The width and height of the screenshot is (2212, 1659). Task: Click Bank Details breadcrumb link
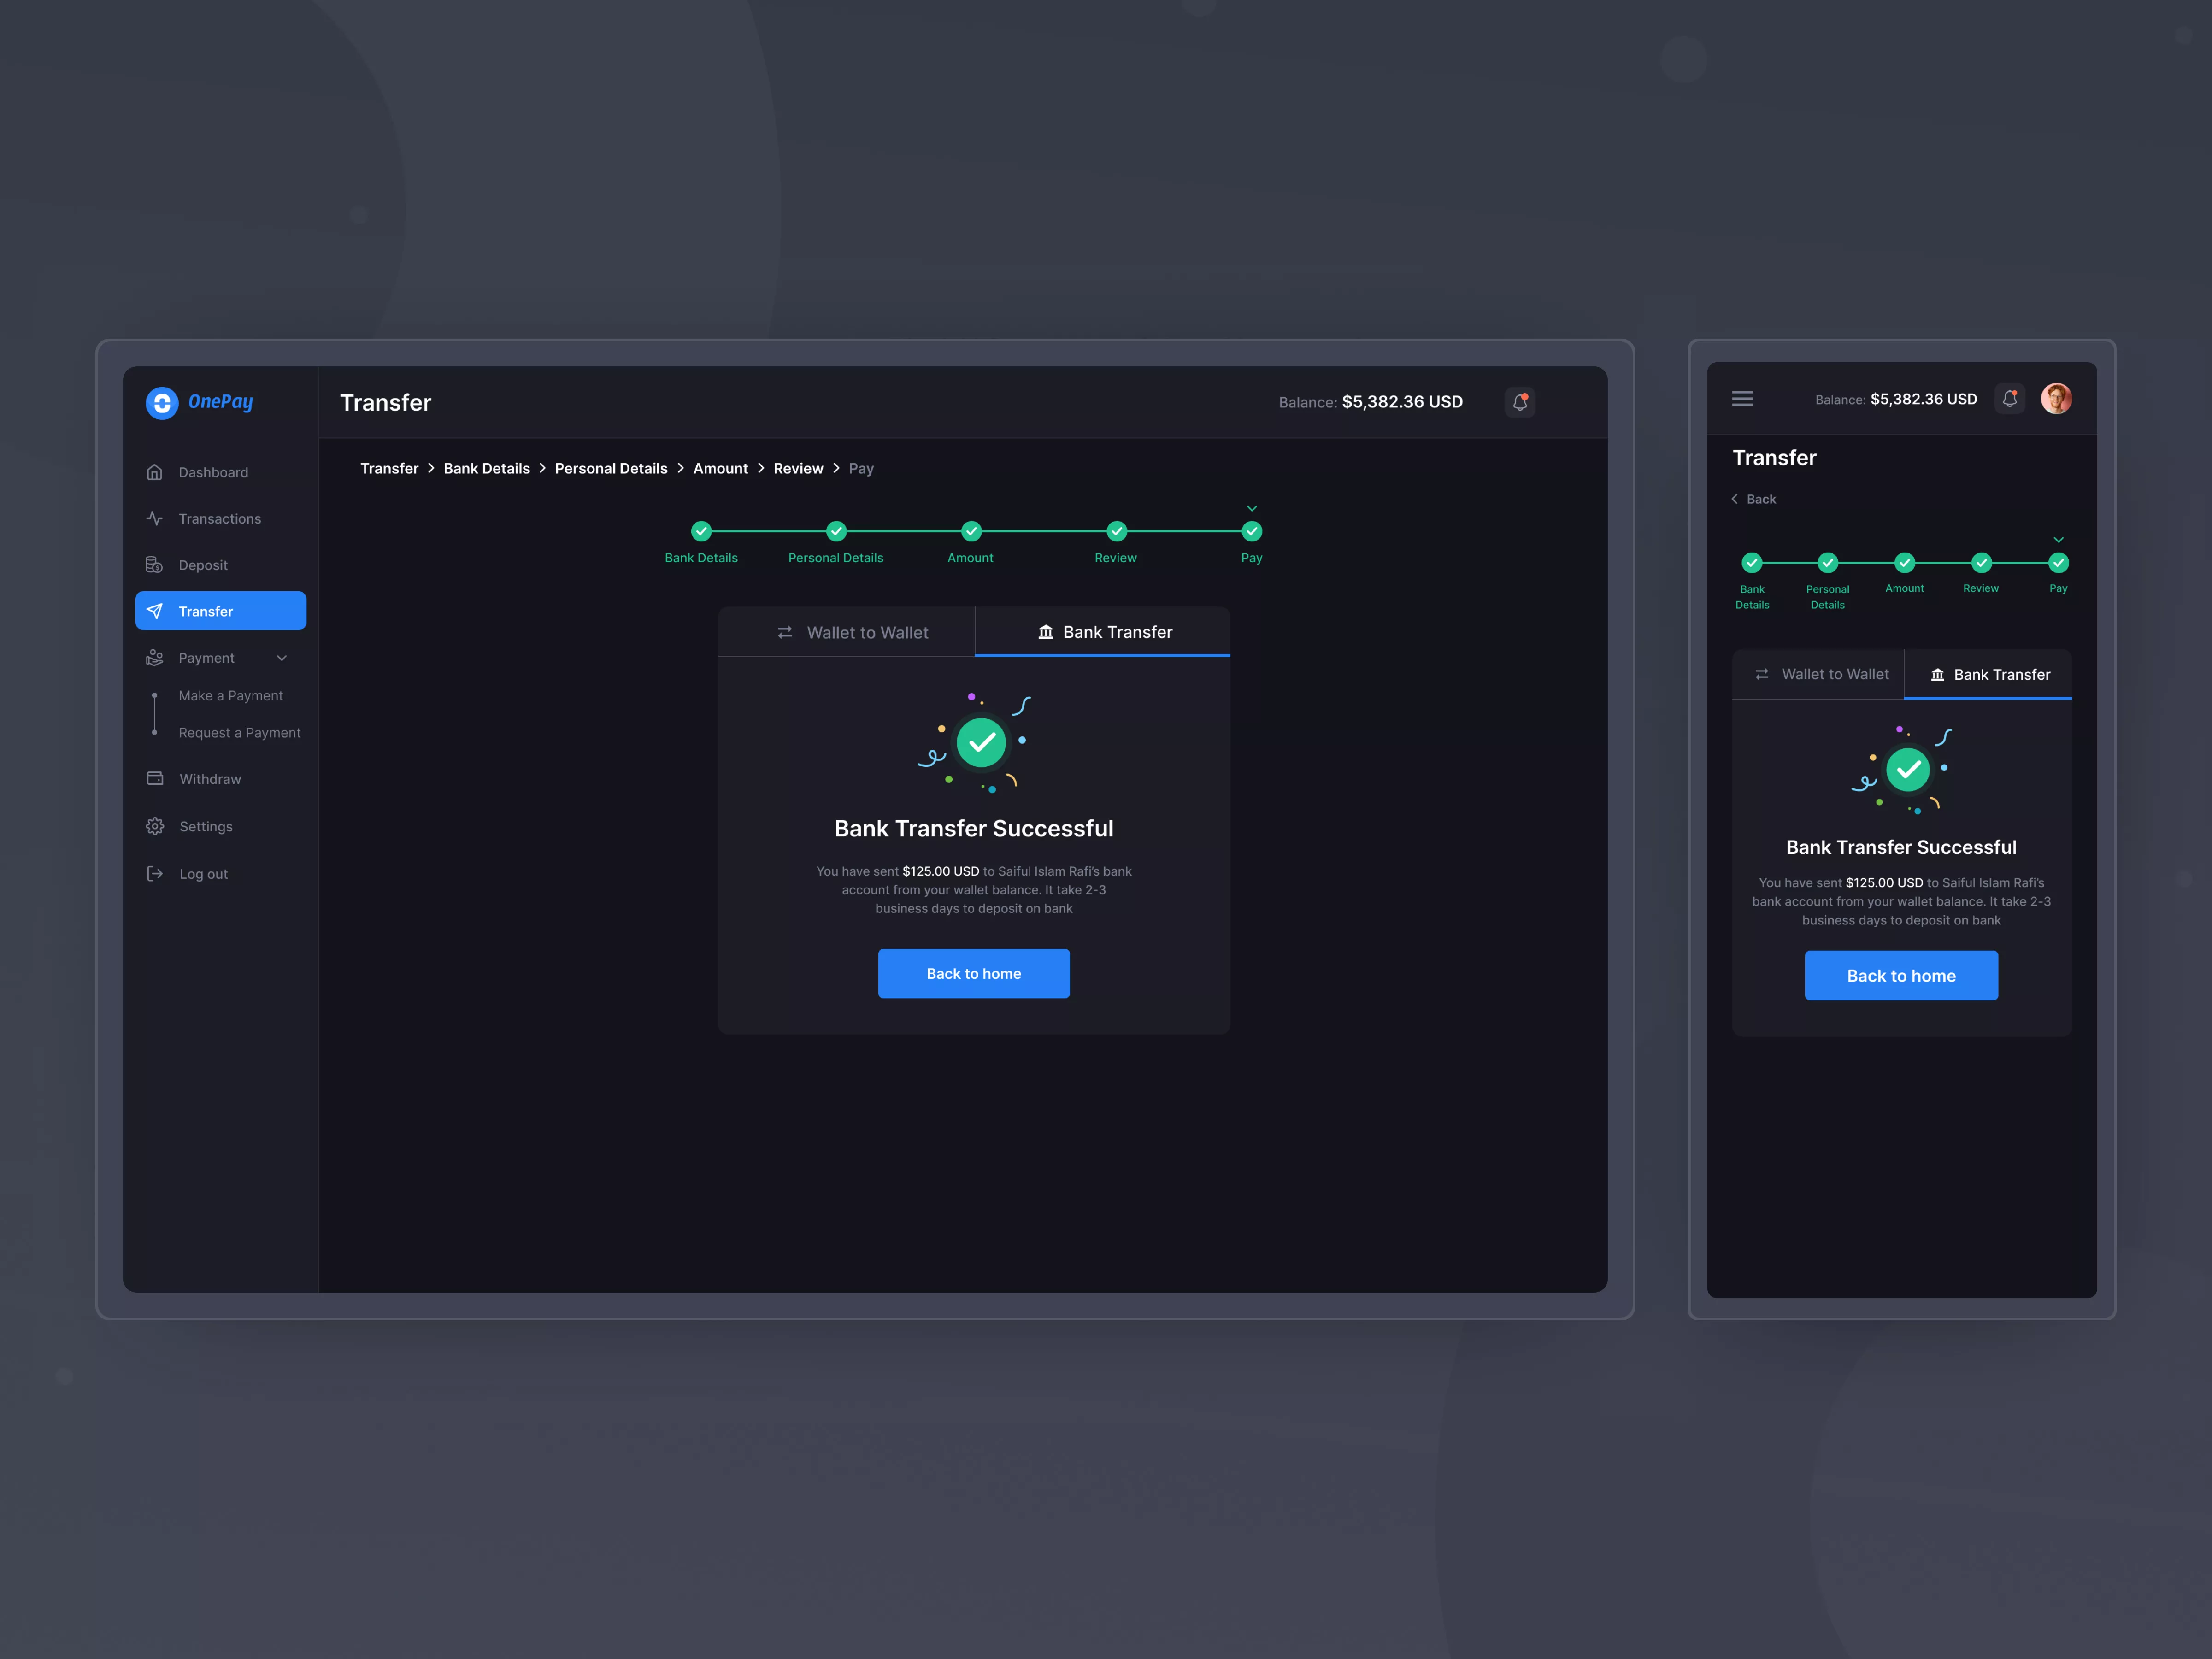pyautogui.click(x=487, y=468)
